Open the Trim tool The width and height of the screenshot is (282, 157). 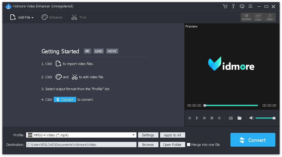pos(79,17)
